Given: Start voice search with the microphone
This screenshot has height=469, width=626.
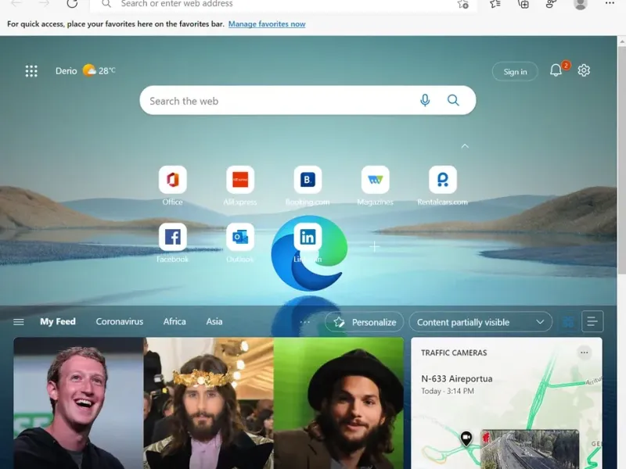Looking at the screenshot, I should [x=425, y=100].
